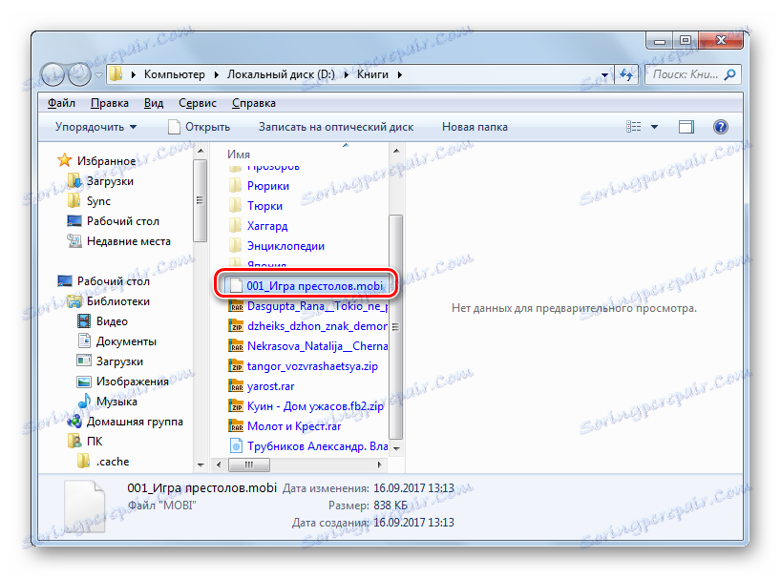Click file list scroll right arrow
The image size is (781, 578).
(380, 464)
